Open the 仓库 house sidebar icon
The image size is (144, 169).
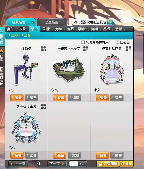point(2,51)
